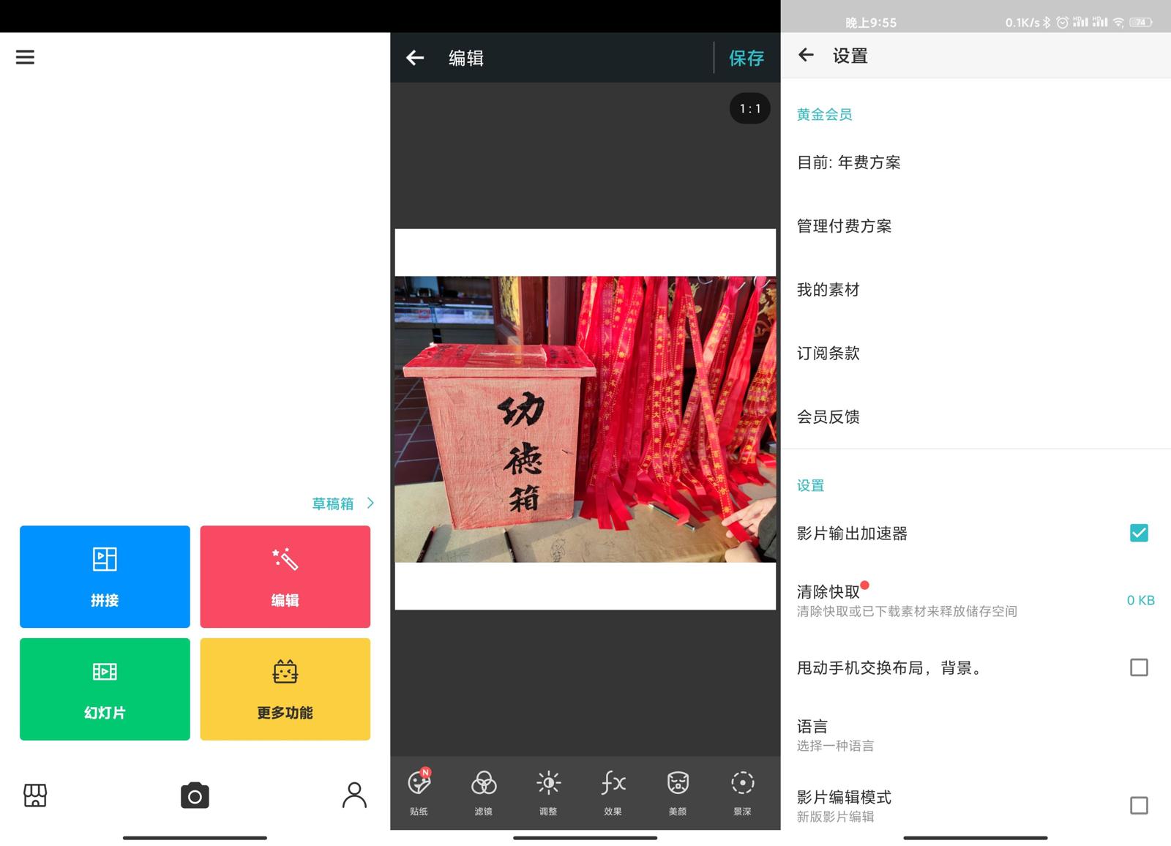Toggle 甩动手机交换布局 checkbox
Viewport: 1171px width, 846px height.
(x=1139, y=667)
